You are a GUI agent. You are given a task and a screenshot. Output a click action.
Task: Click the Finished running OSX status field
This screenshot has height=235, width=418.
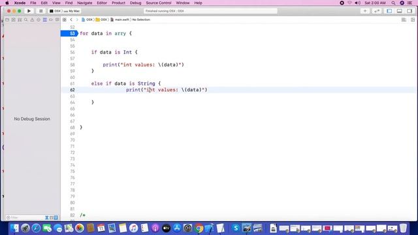tap(210, 11)
